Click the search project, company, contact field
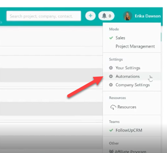Screen dimensions: 167x153 click(x=44, y=16)
